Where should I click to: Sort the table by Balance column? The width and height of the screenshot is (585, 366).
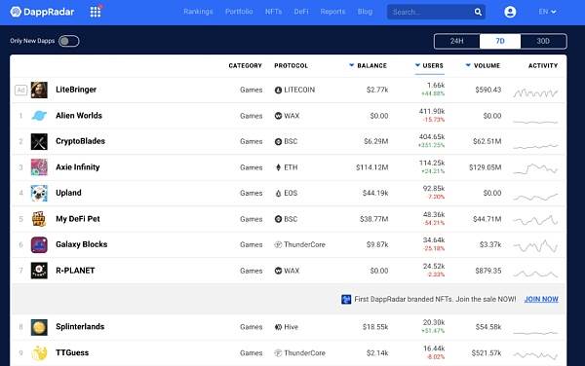click(x=368, y=65)
